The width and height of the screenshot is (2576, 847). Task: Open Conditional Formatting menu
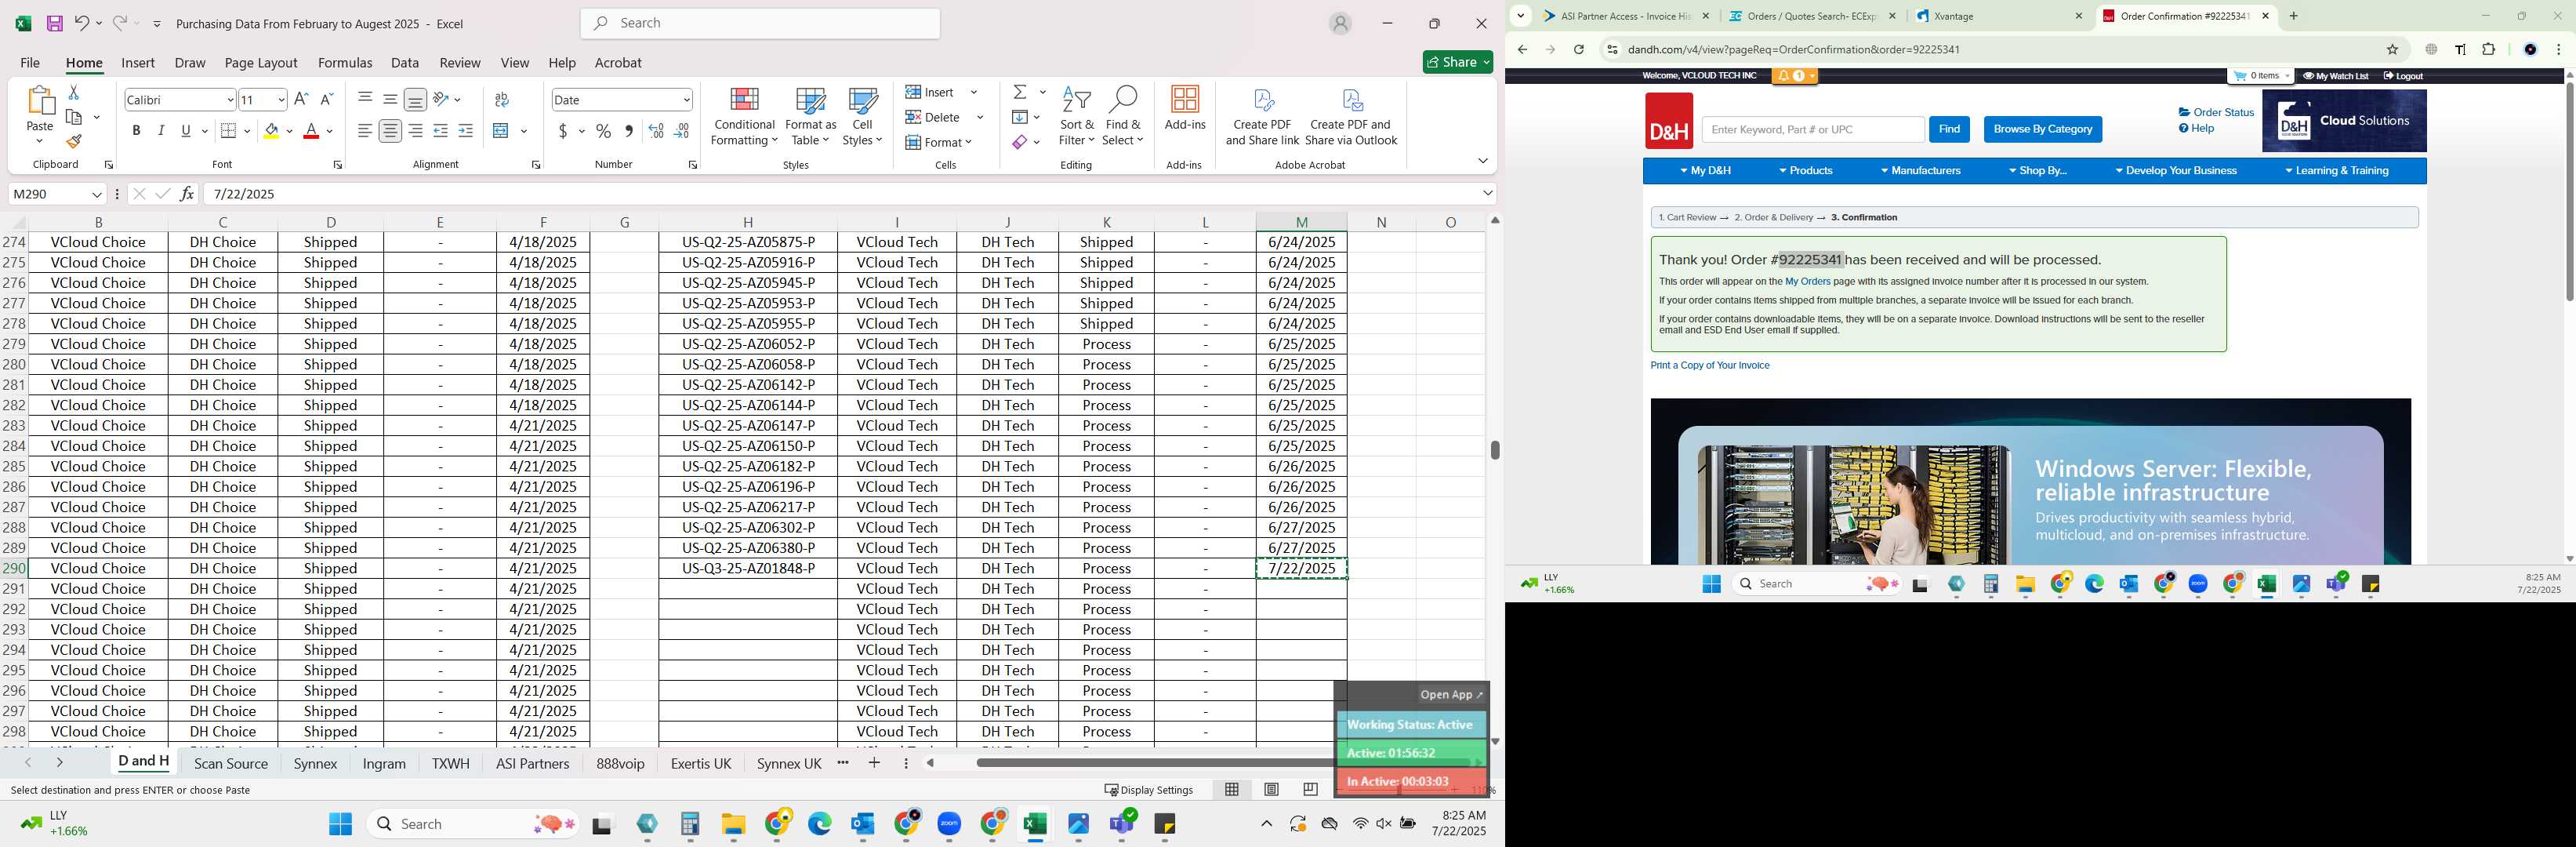click(744, 116)
